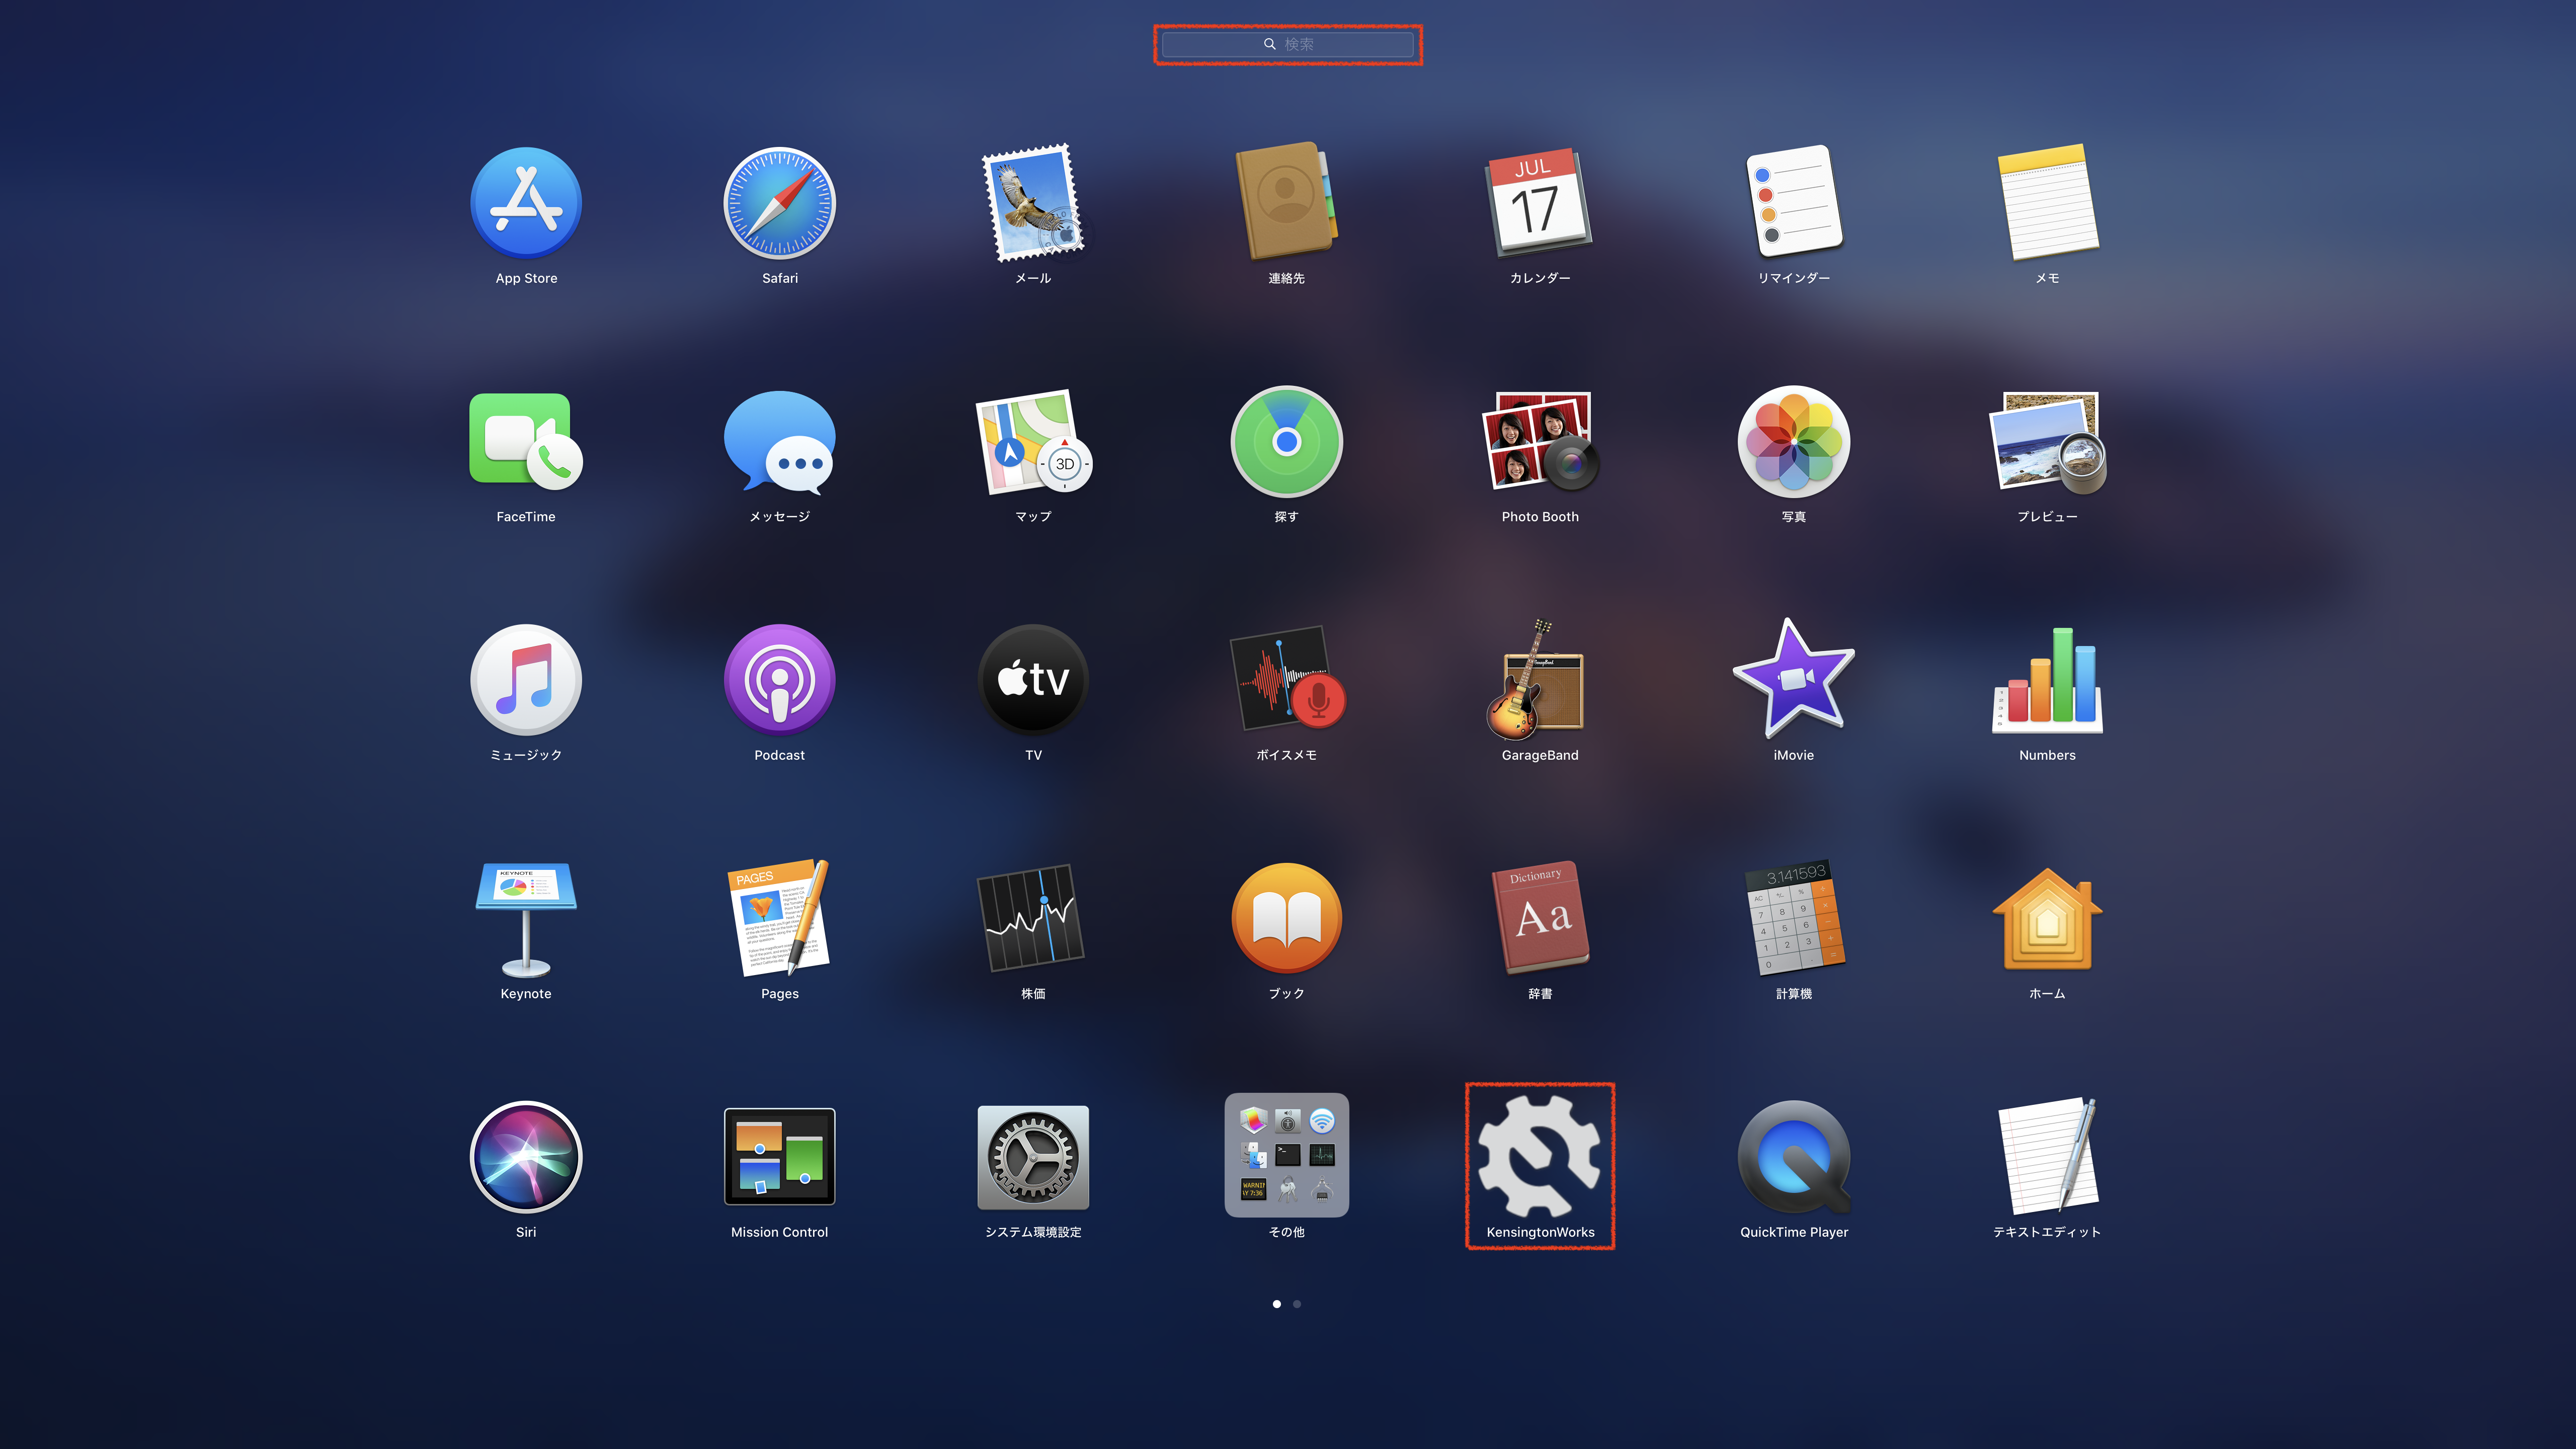
Task: Launch the Podcast app
Action: (780, 680)
